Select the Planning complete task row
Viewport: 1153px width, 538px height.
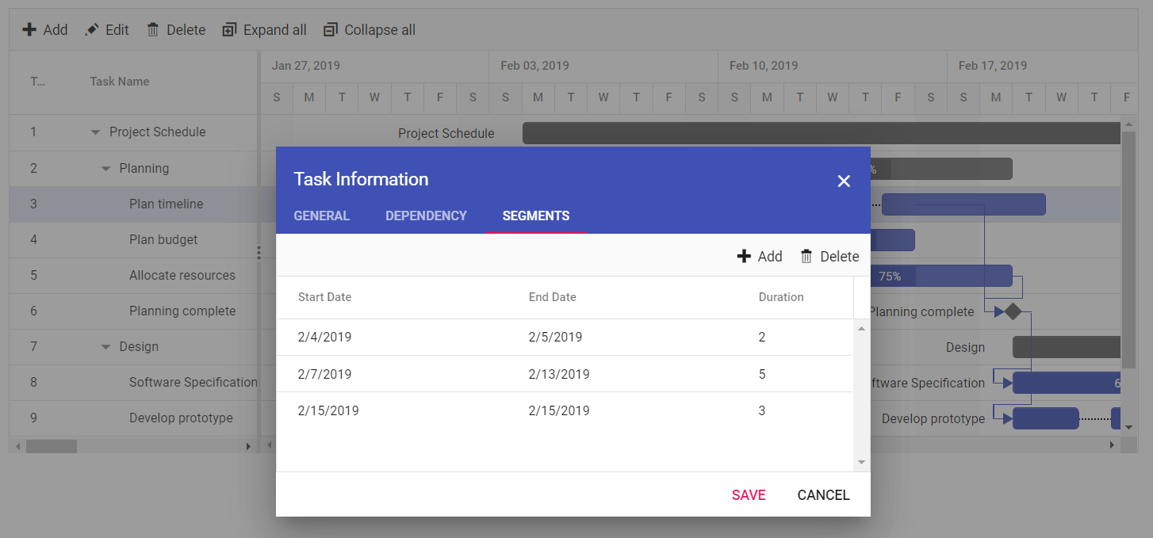[x=134, y=311]
